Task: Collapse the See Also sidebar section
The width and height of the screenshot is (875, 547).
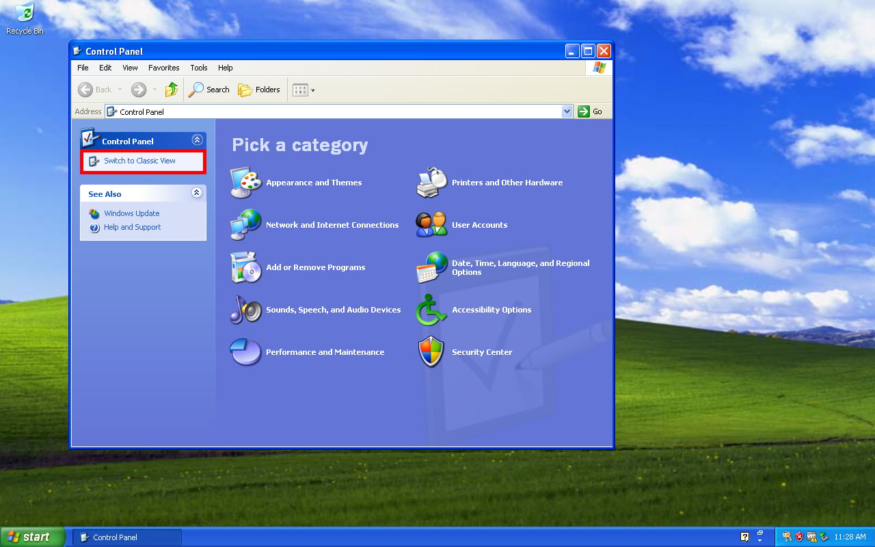Action: point(197,193)
